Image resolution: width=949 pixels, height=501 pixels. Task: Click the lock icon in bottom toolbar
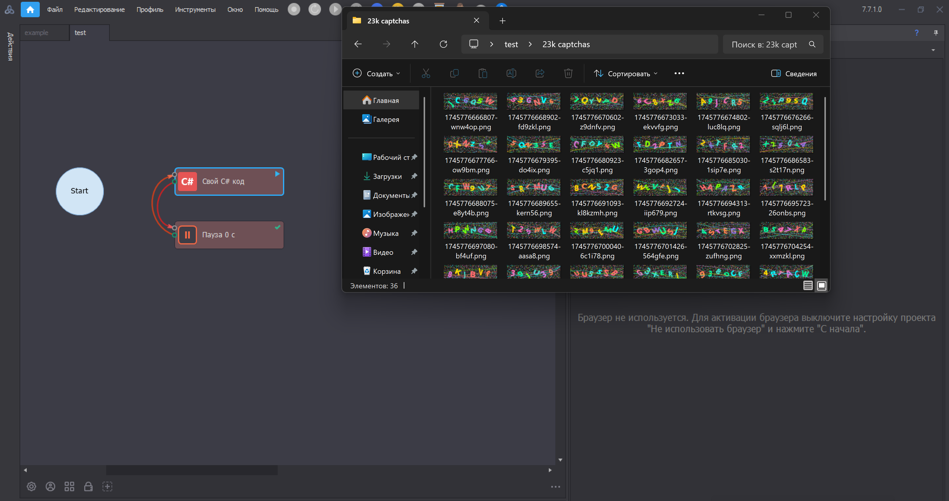pos(88,487)
